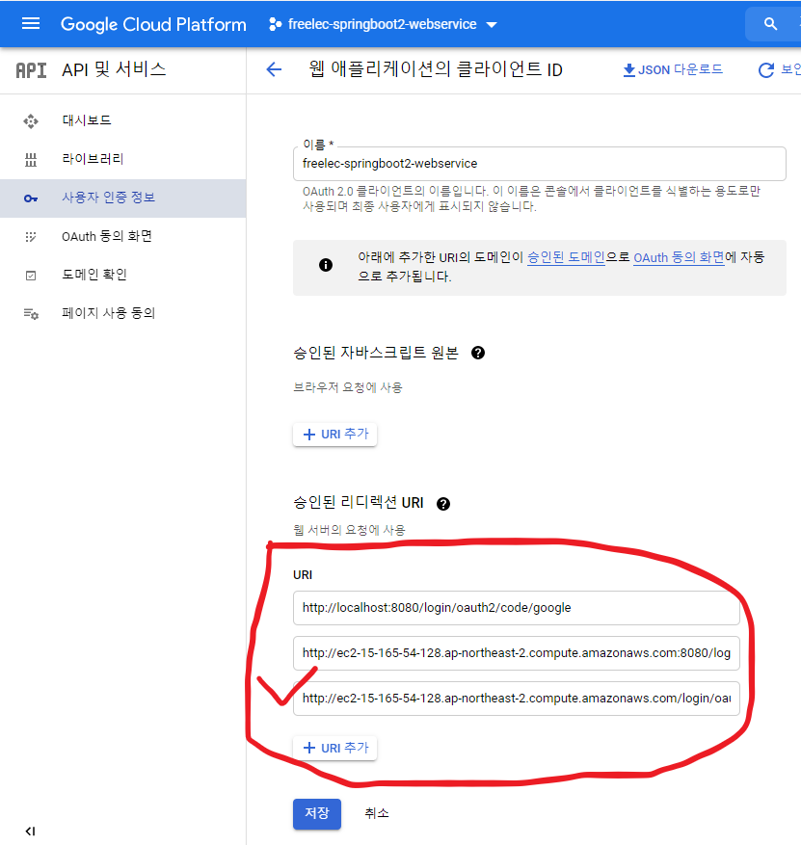The height and width of the screenshot is (845, 801).
Task: Click the refresh secret icon
Action: click(x=766, y=70)
